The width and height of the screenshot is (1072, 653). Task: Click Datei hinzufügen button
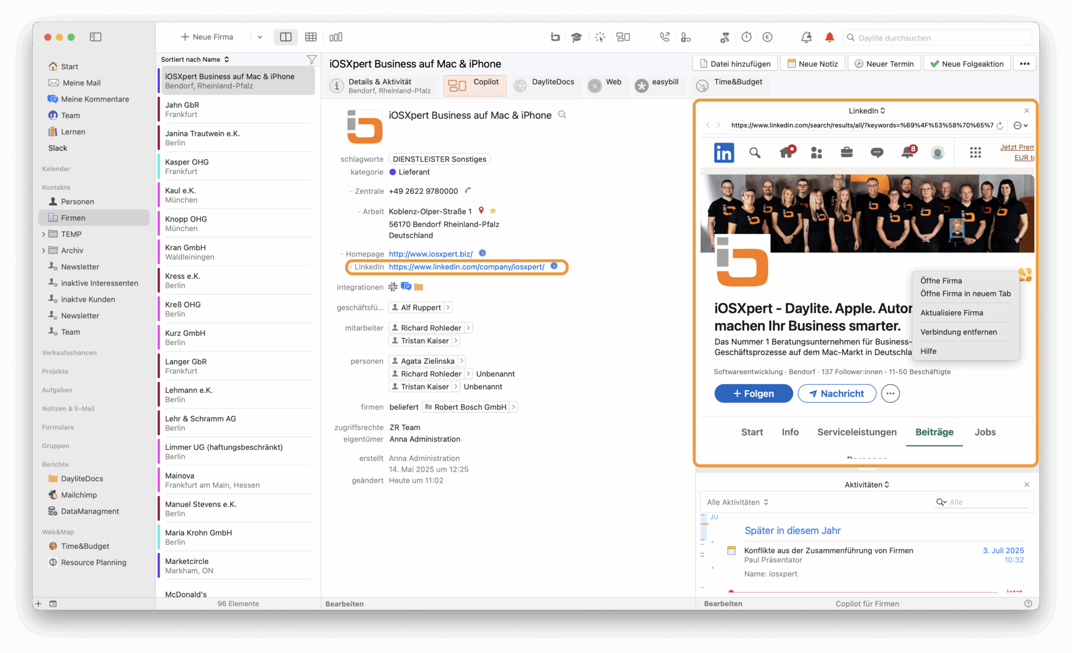735,64
